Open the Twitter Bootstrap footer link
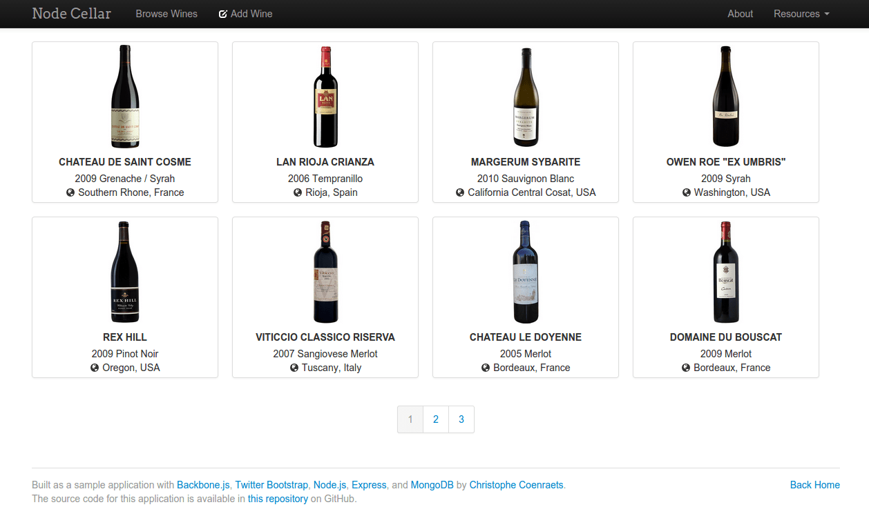The width and height of the screenshot is (869, 527). (x=273, y=485)
